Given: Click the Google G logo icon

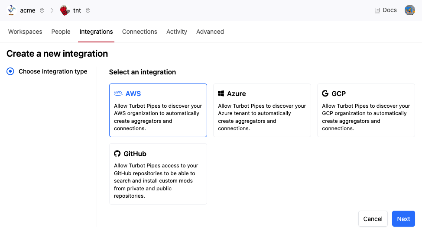Looking at the screenshot, I should pyautogui.click(x=325, y=93).
